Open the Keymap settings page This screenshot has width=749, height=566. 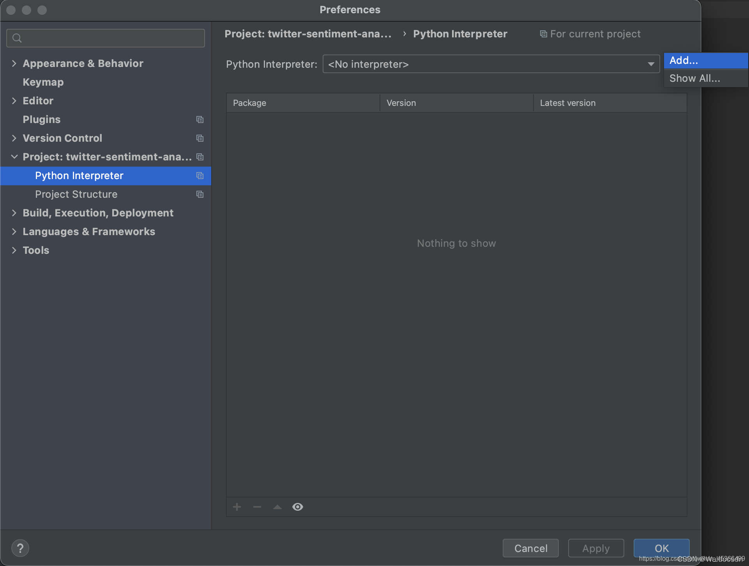[x=43, y=82]
